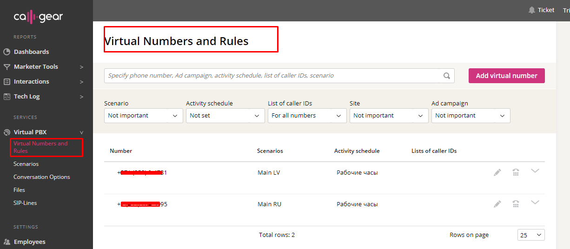Expand Tech Log arrow
The image size is (570, 249).
coord(81,97)
